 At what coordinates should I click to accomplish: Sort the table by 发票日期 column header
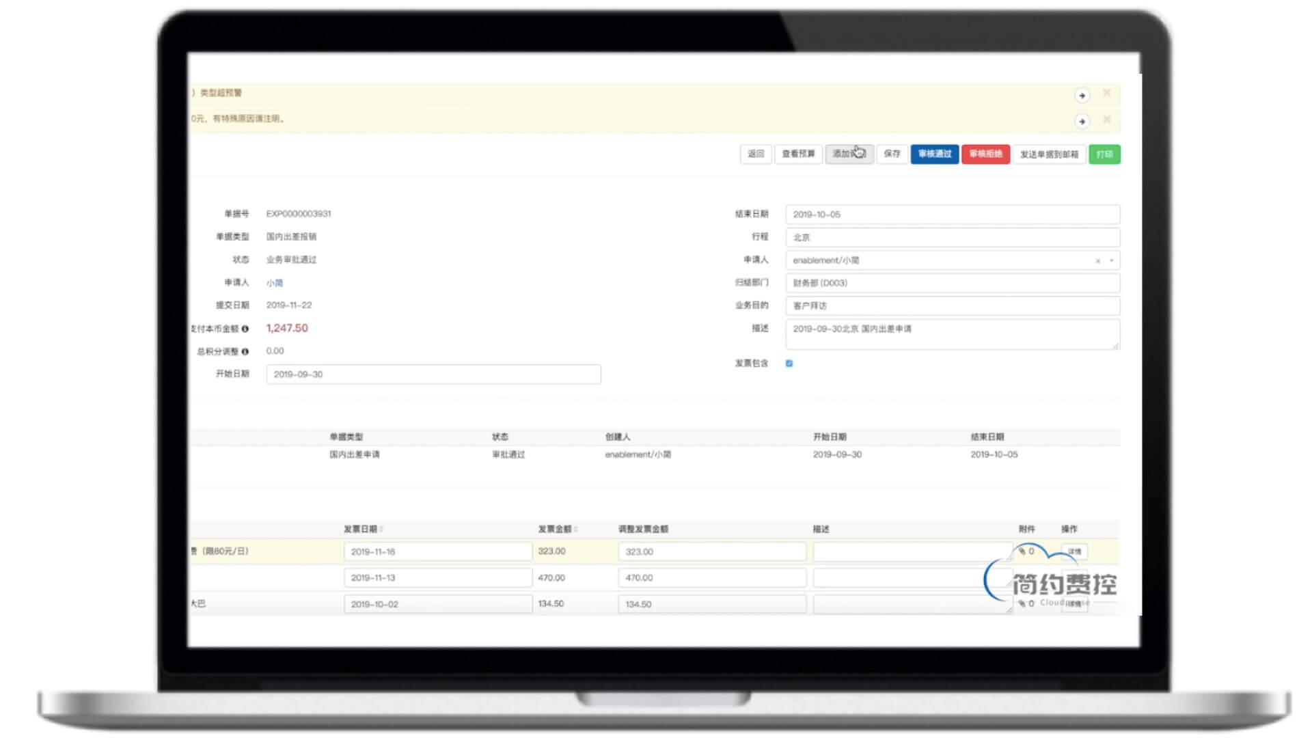coord(362,529)
